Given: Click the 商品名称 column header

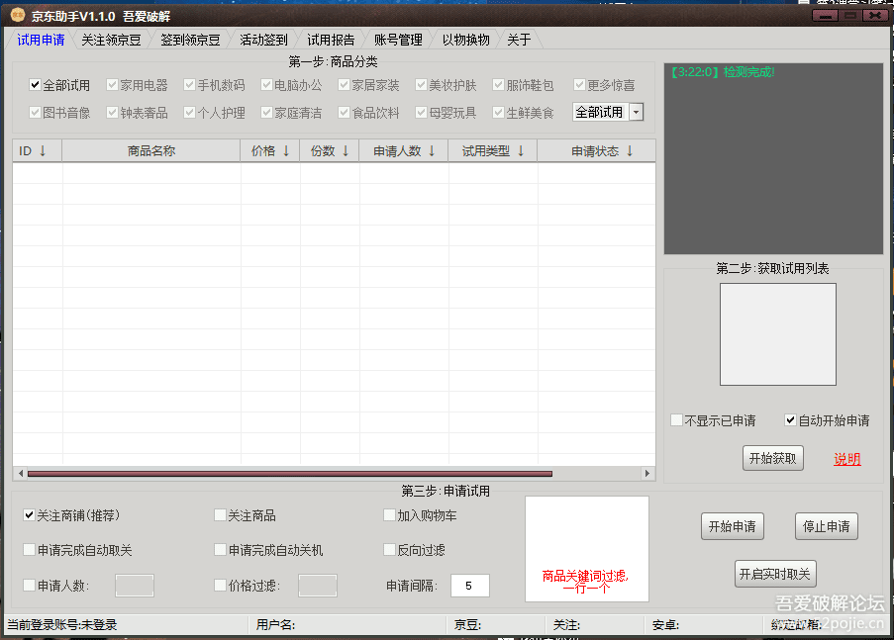Looking at the screenshot, I should pyautogui.click(x=151, y=151).
